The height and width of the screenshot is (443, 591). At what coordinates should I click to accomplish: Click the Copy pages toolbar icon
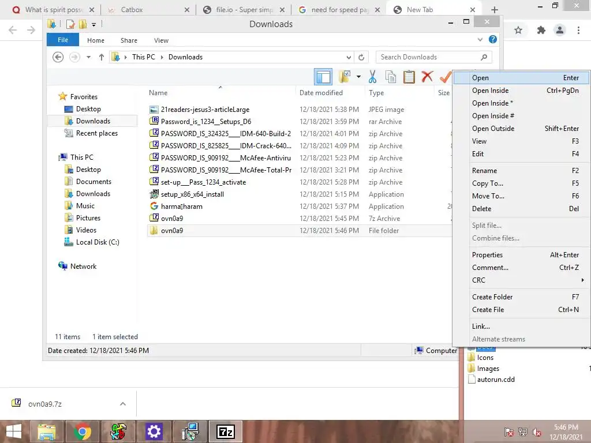(391, 77)
